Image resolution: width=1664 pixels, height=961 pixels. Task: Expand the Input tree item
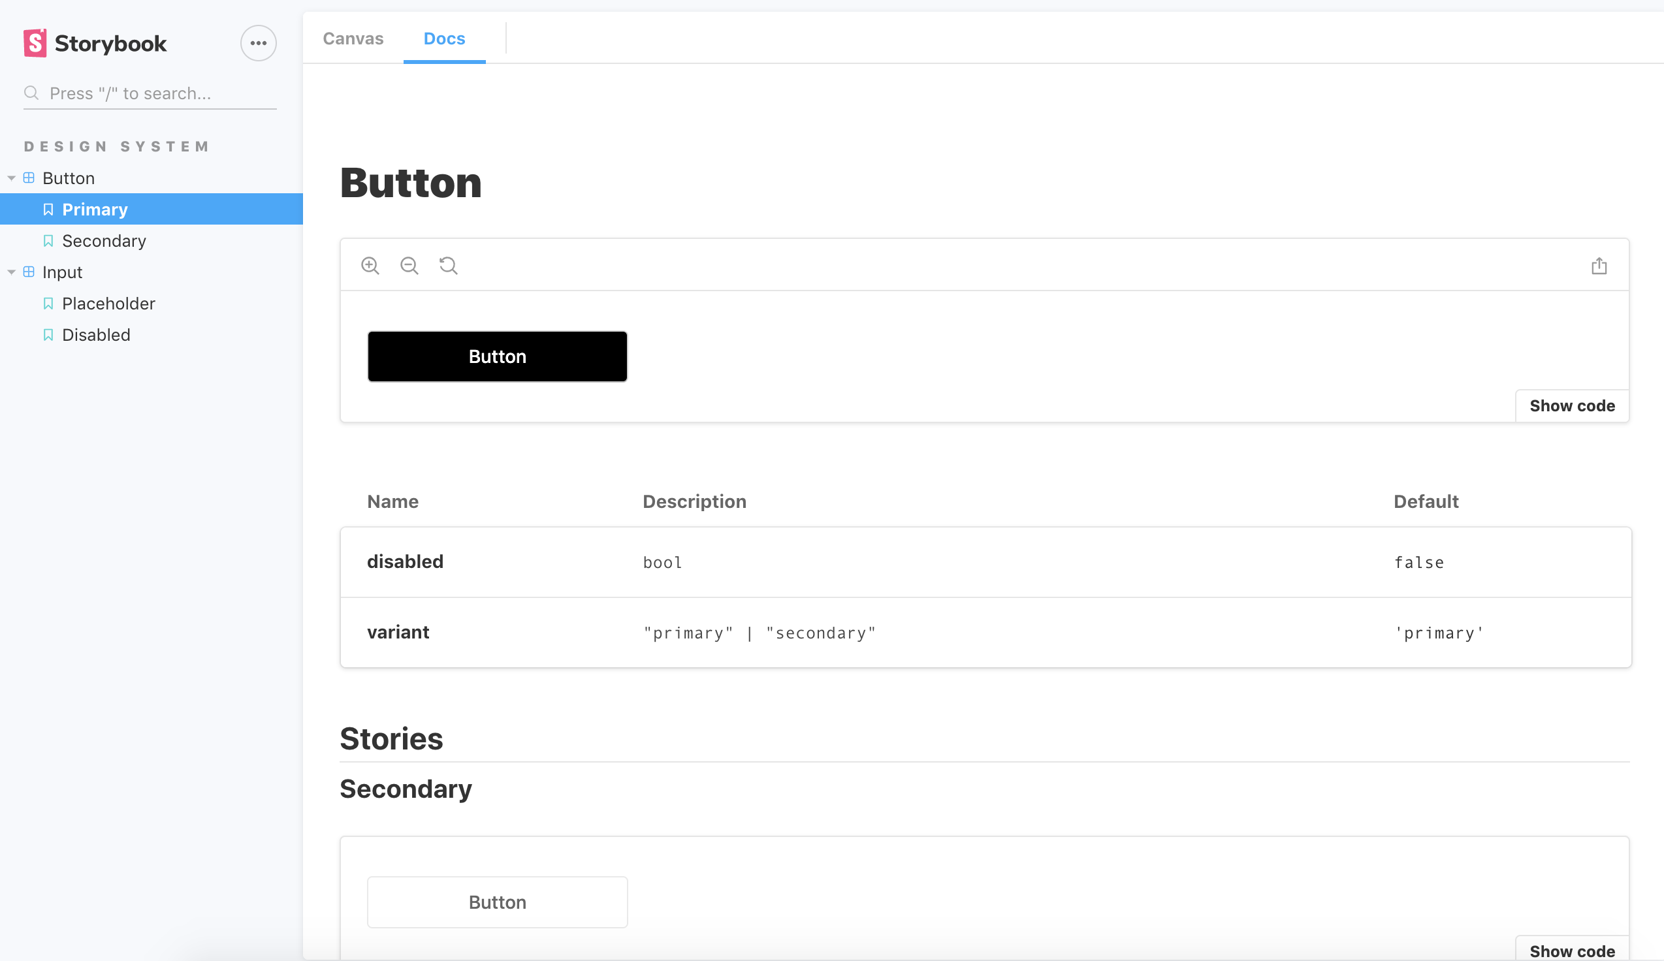click(12, 272)
